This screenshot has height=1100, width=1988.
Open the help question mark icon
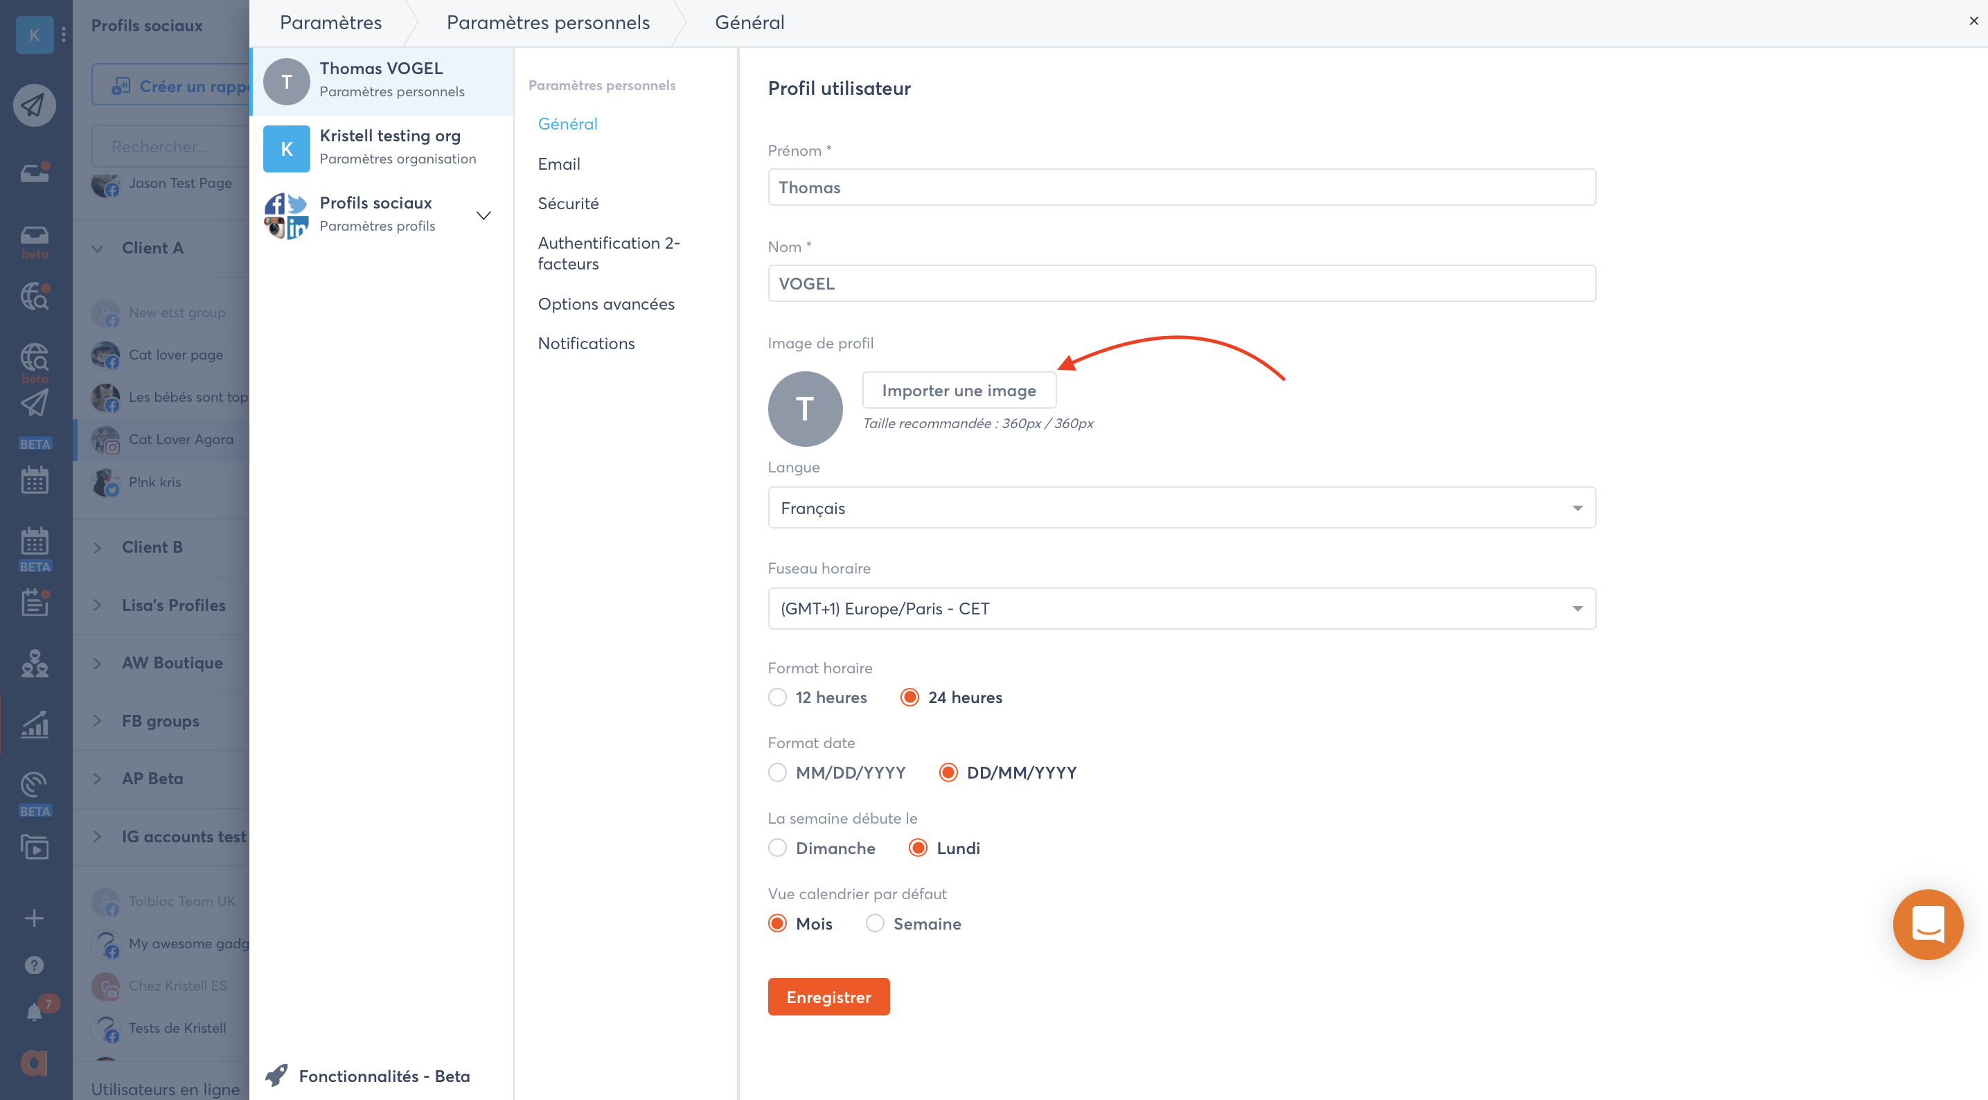34,965
